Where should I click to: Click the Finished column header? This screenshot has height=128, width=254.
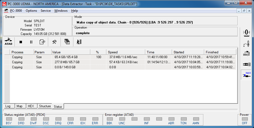pyautogui.click(x=220, y=52)
